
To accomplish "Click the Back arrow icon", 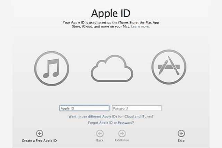I will coord(100,133).
